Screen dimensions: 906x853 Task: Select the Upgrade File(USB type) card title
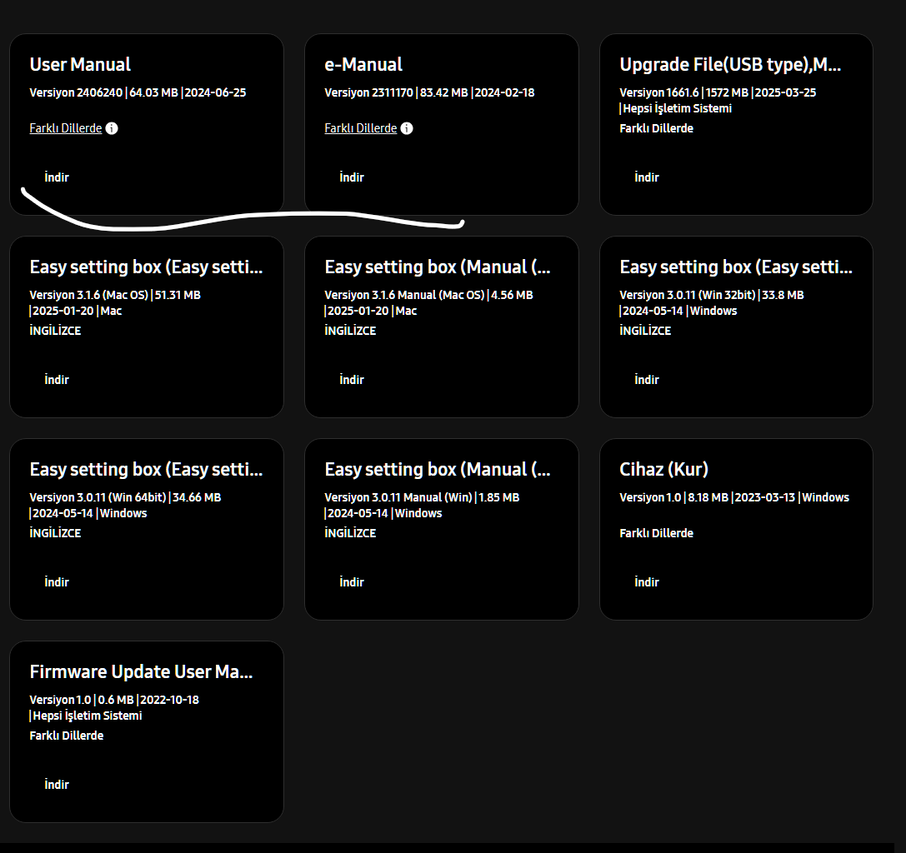[x=730, y=64]
